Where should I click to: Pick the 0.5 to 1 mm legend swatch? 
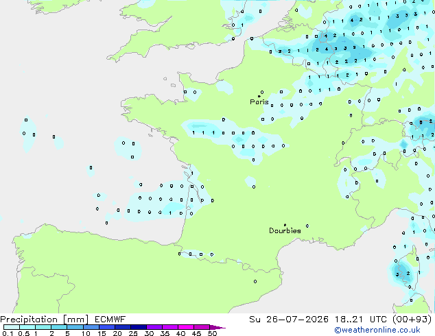pyautogui.click(x=27, y=327)
